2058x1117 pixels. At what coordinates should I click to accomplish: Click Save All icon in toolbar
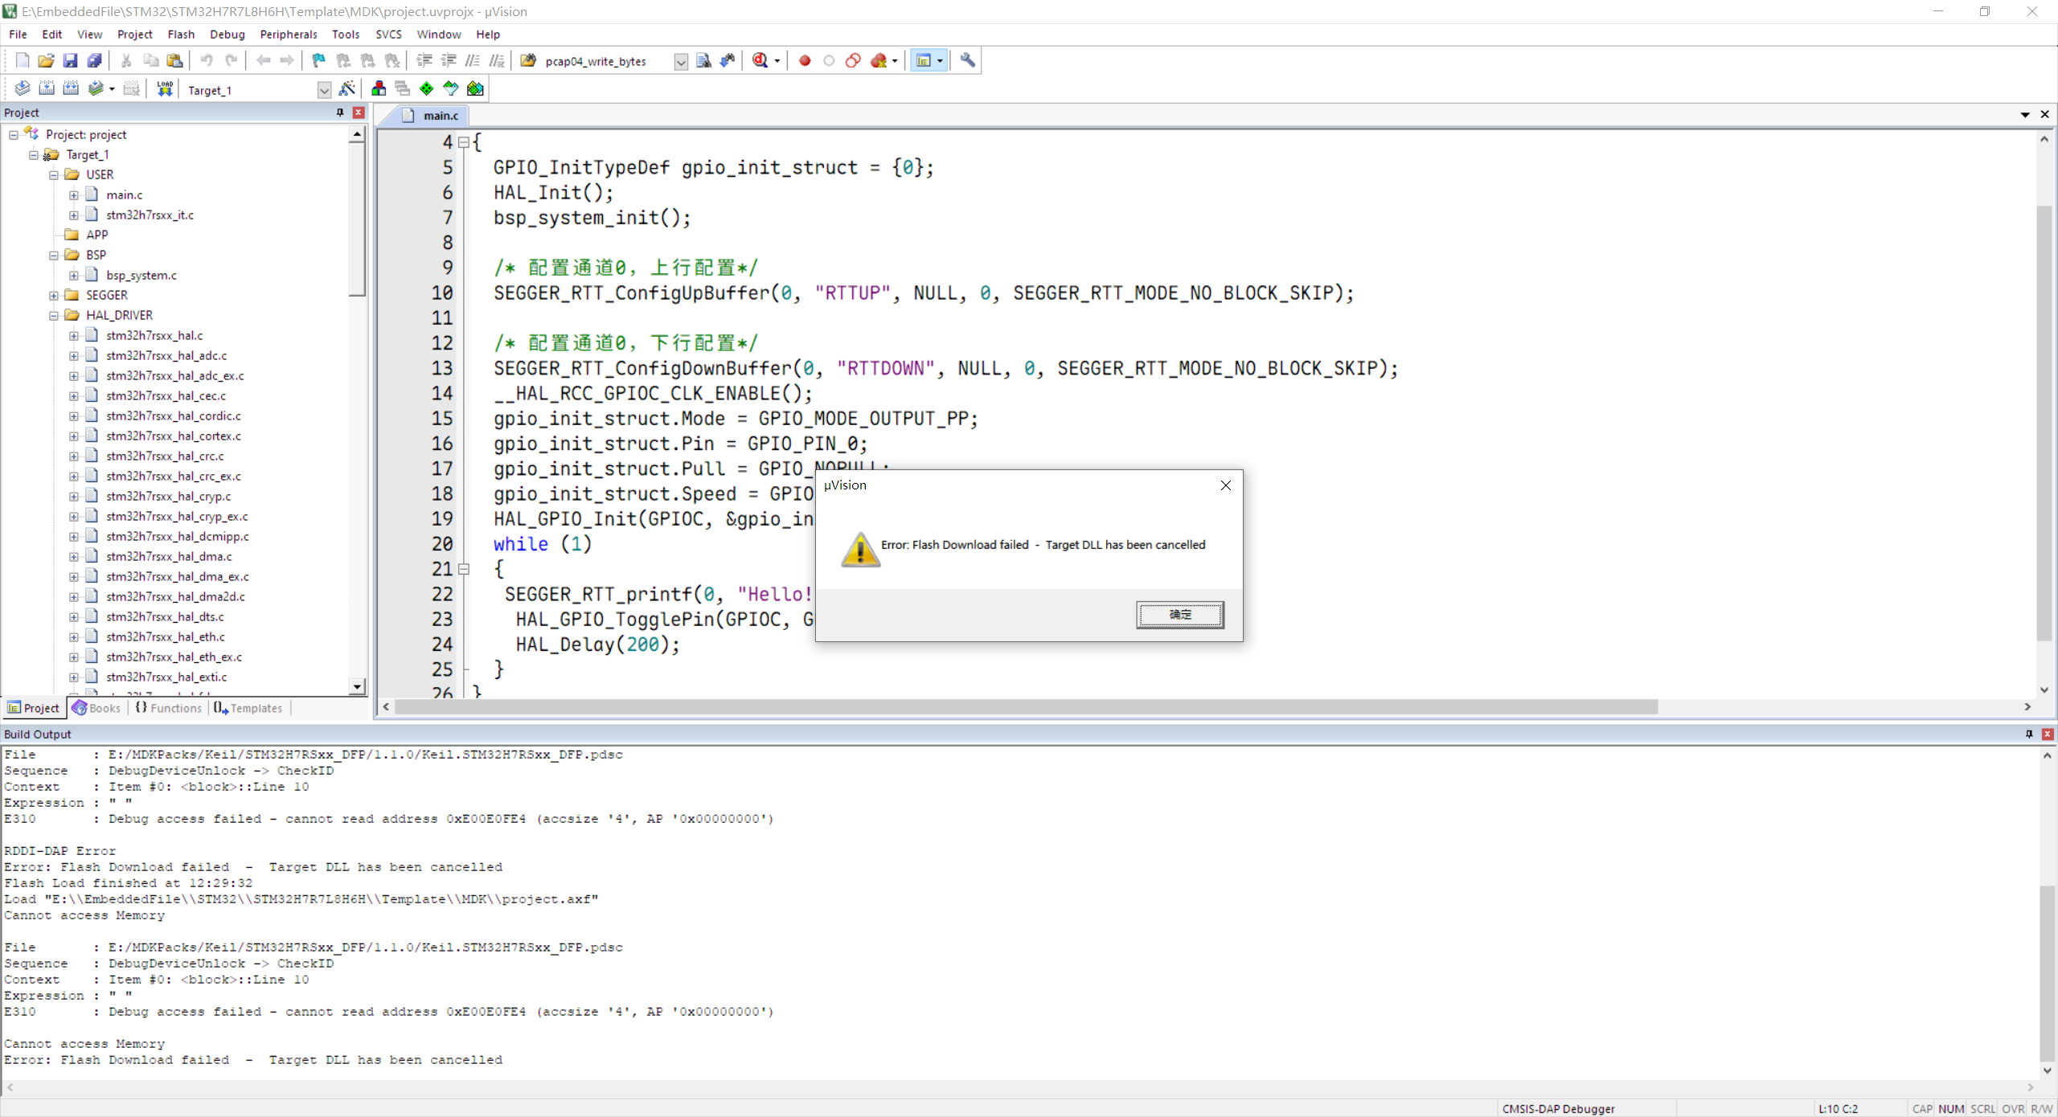pos(95,60)
